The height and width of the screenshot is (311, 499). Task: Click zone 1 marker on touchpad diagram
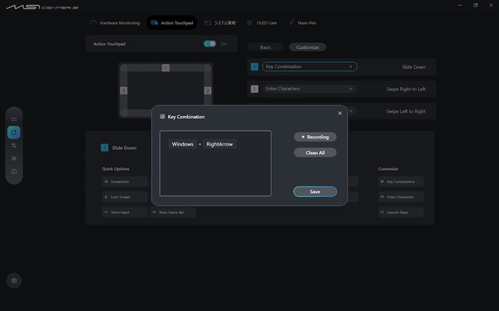click(166, 68)
